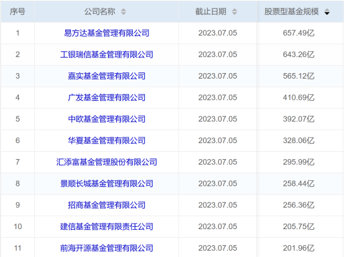344x257 pixels.
Task: Open 易方达基金管理有限公司 link
Action: [x=107, y=33]
